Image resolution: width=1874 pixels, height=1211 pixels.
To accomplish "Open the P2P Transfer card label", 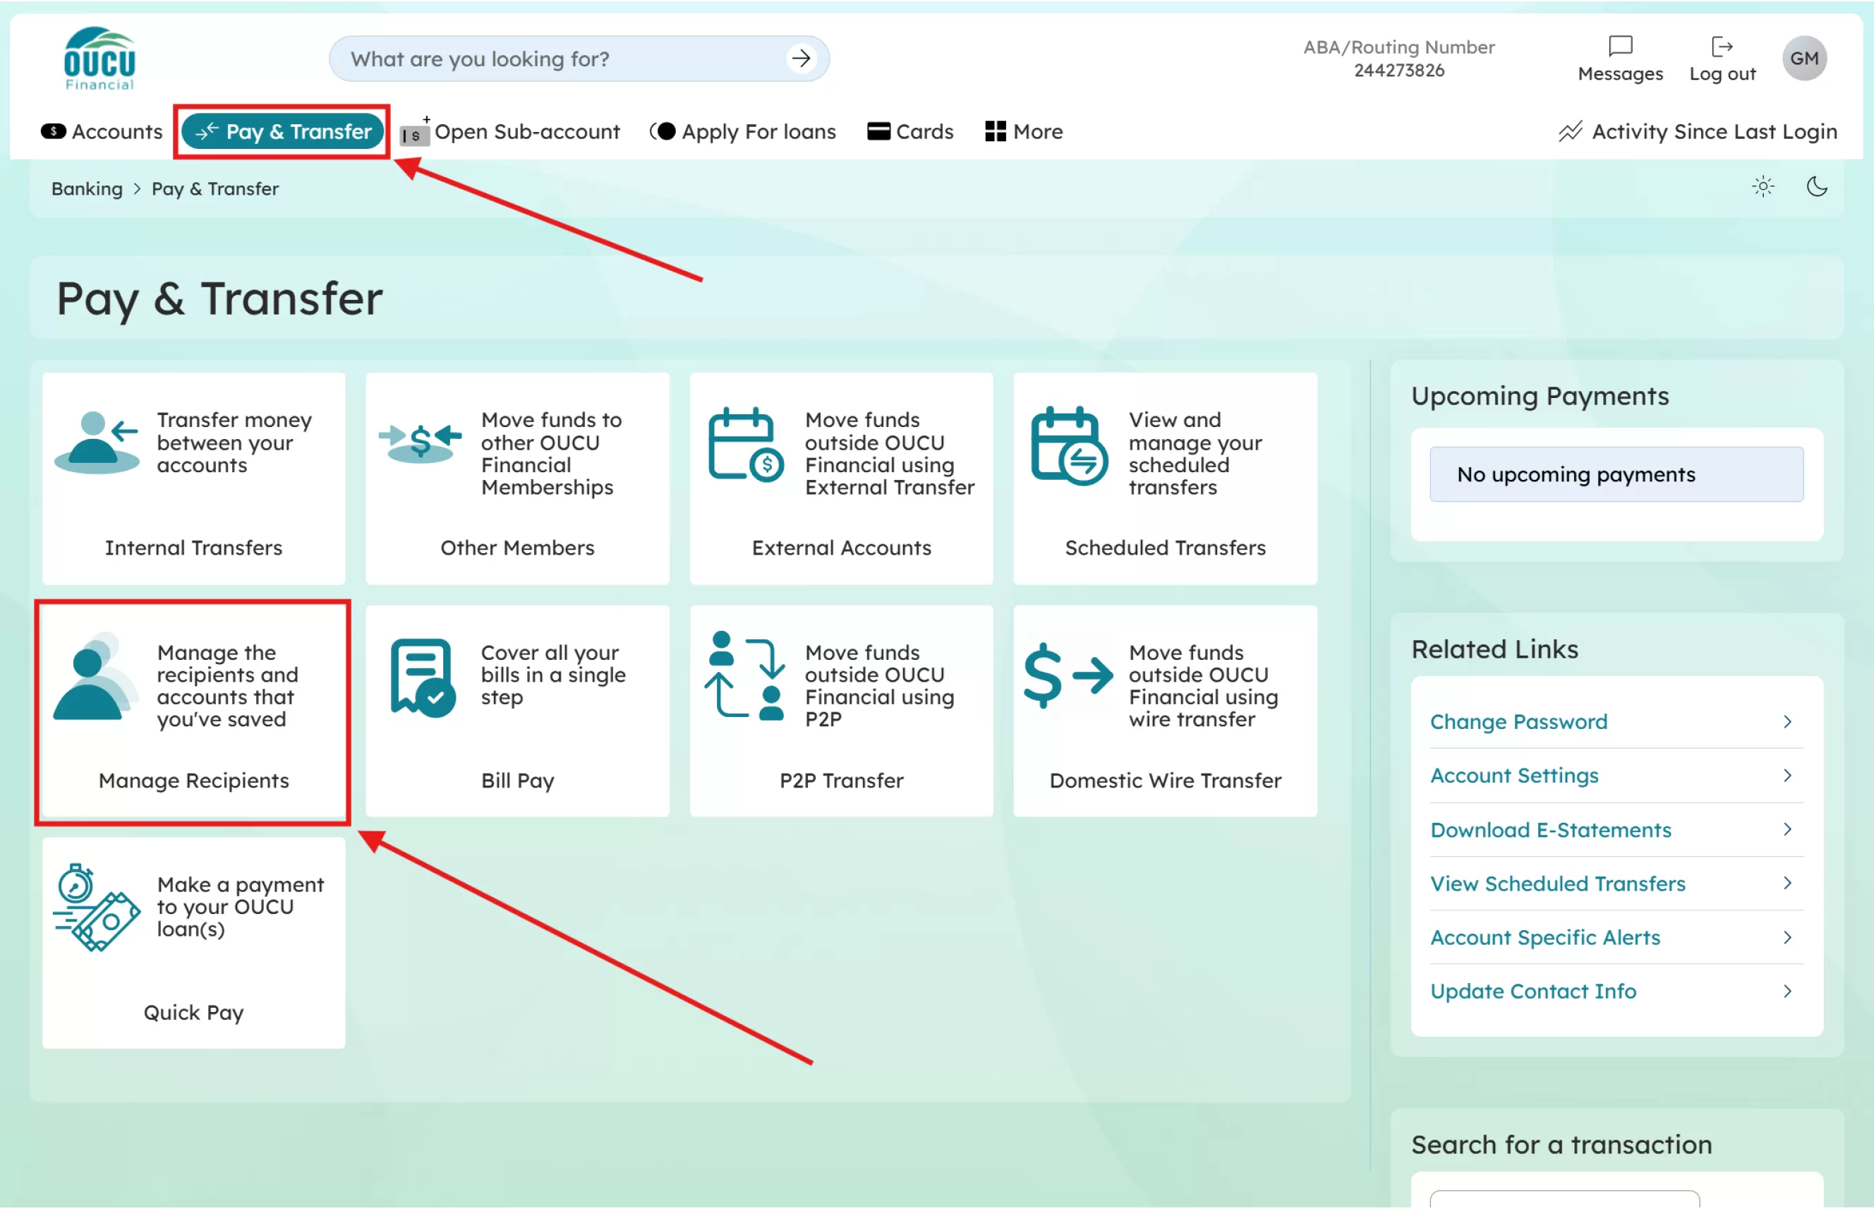I will click(x=841, y=780).
